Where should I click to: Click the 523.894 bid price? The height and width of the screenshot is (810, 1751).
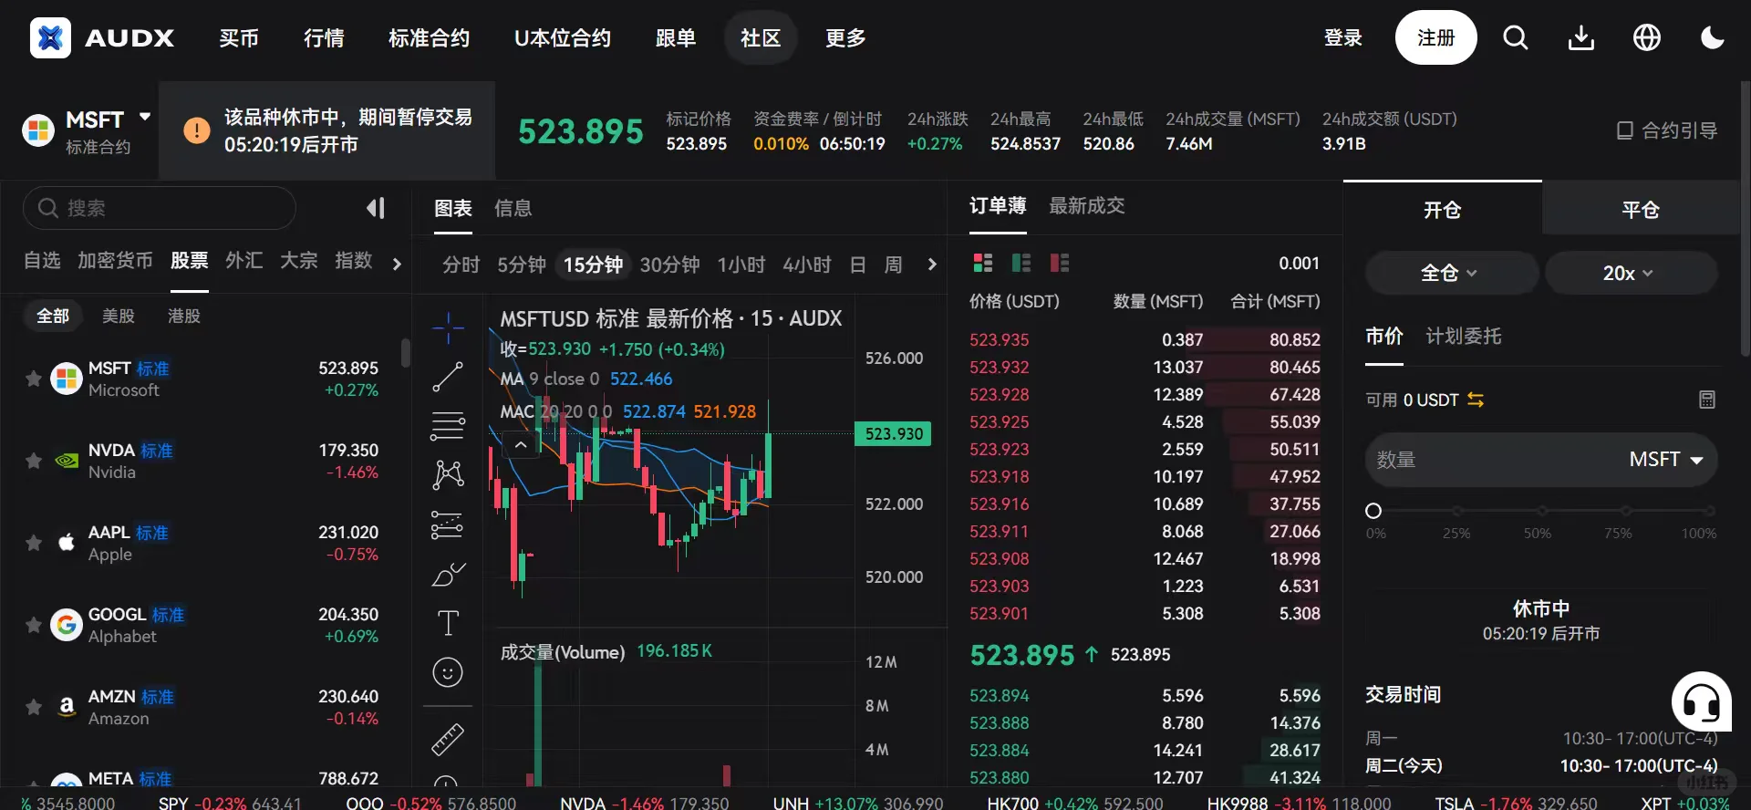click(999, 695)
